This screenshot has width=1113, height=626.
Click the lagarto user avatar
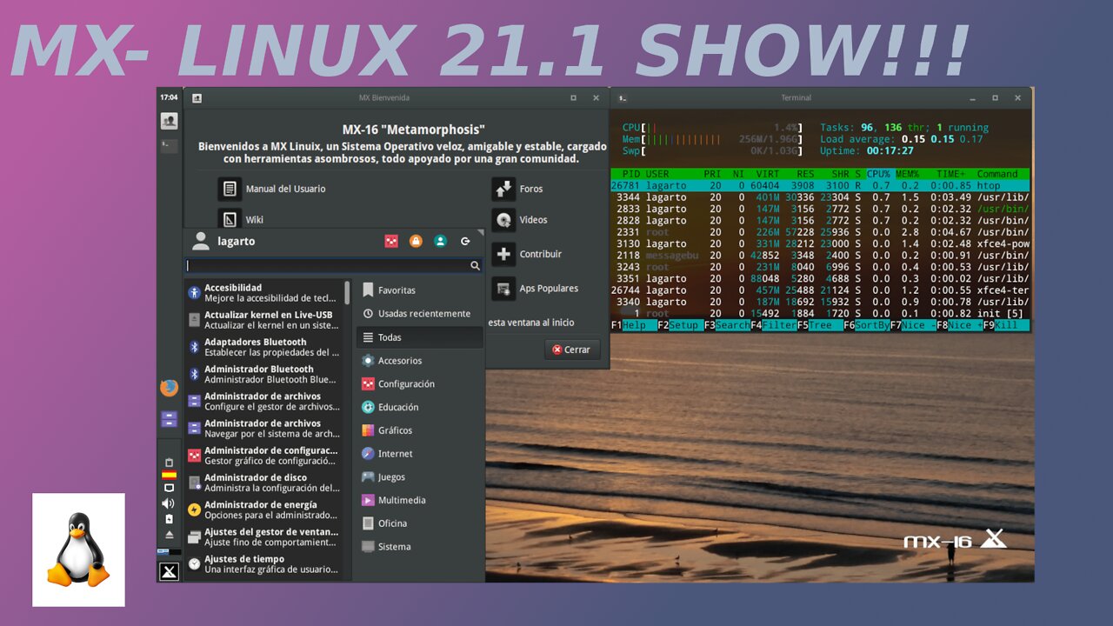click(200, 241)
